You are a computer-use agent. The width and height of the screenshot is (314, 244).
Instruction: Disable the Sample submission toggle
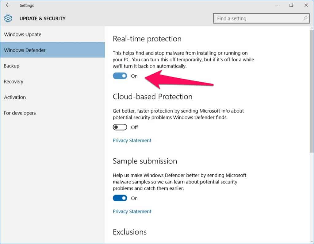click(120, 198)
